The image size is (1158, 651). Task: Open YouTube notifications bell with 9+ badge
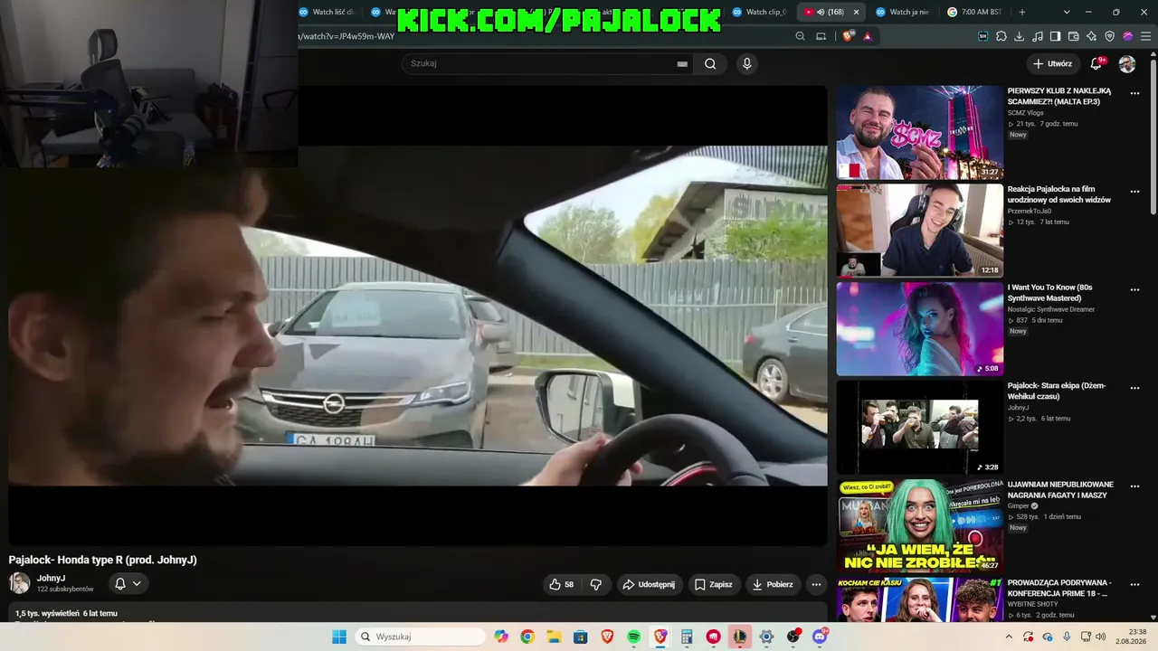[x=1096, y=63]
